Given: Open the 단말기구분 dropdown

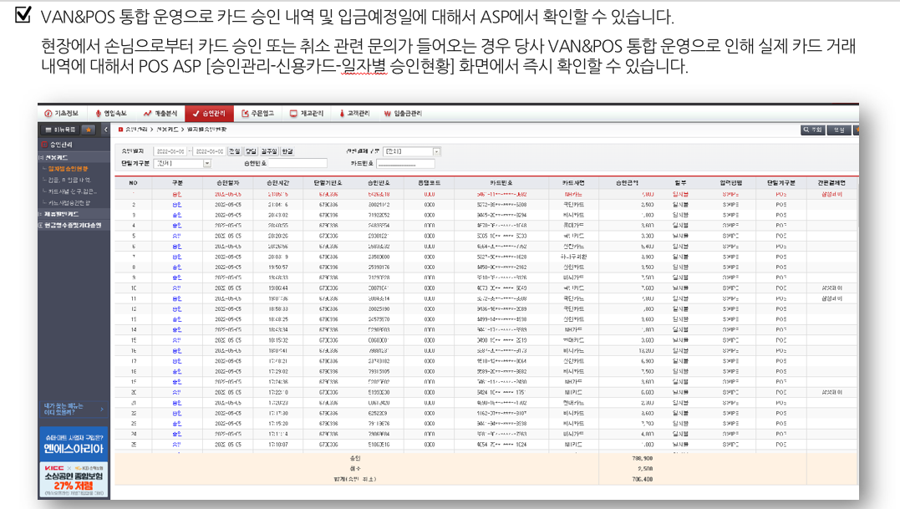Looking at the screenshot, I should pos(207,164).
